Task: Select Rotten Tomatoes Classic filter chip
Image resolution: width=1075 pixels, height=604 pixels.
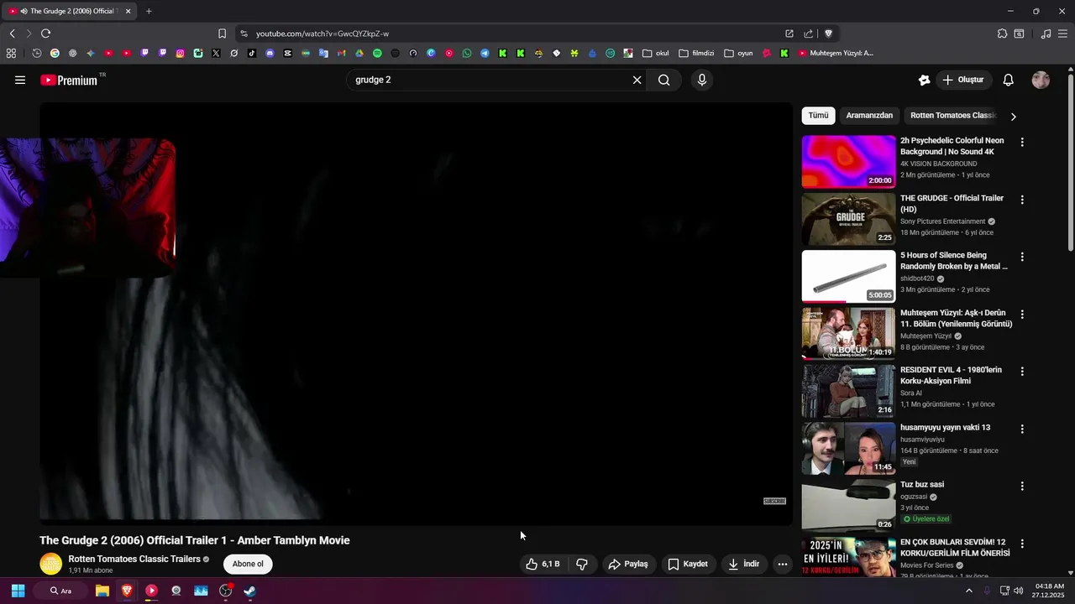Action: click(x=952, y=116)
